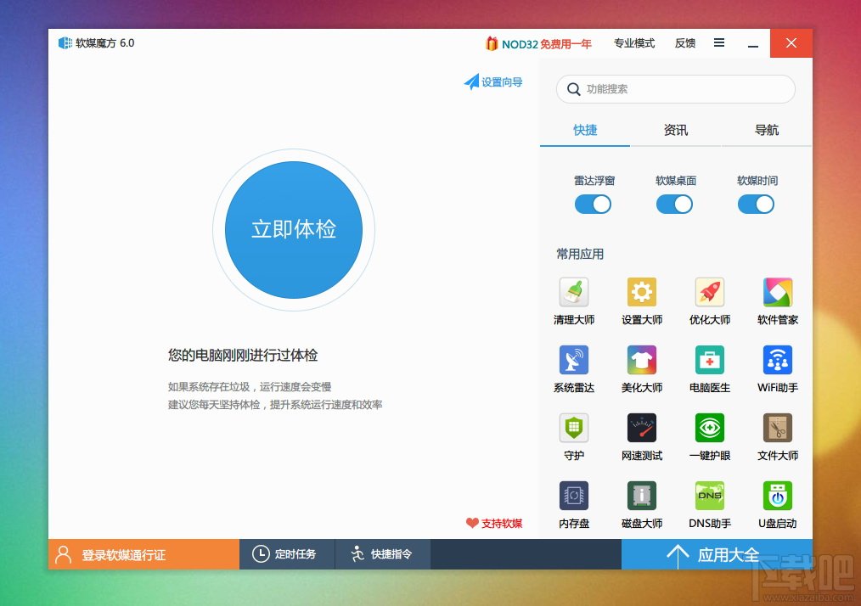Viewport: 861px width, 606px height.
Task: Switch to the 资讯 tab
Action: click(675, 130)
